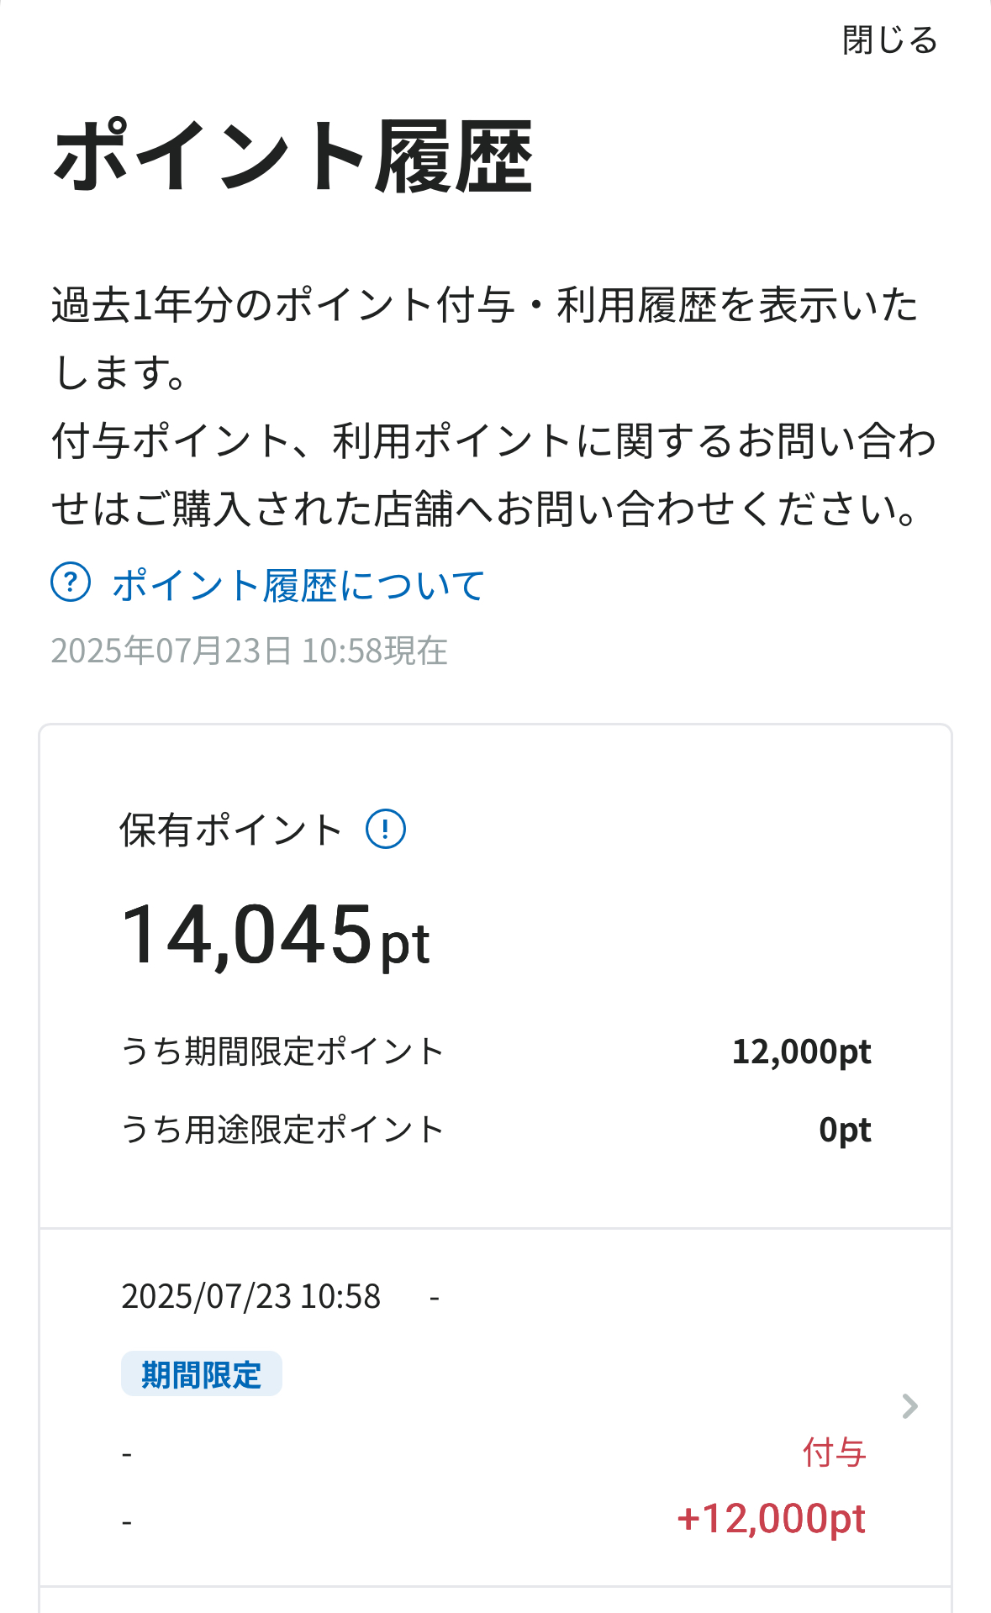Select the うち用途限定ポイント label
Screen dimensions: 991x1613
pyautogui.click(x=282, y=1130)
